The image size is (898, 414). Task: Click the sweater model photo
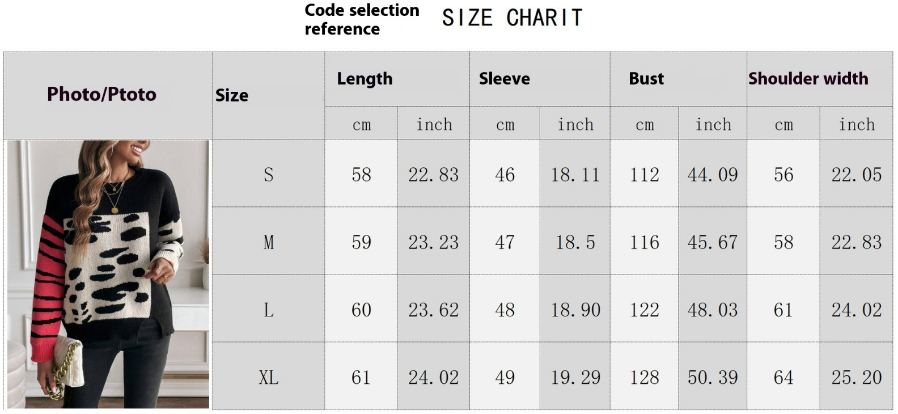pos(108,274)
